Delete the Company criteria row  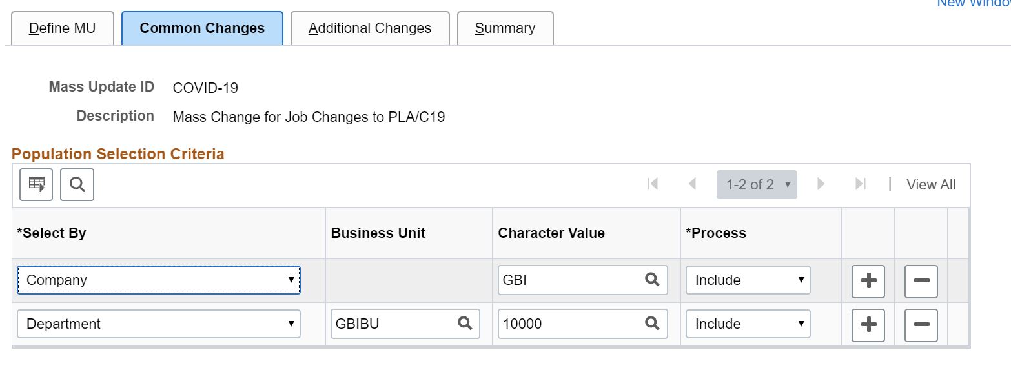(x=921, y=281)
